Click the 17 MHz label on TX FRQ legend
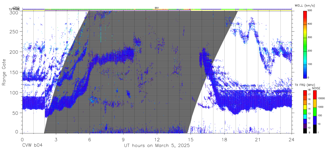The width and height of the screenshot is (328, 151). pyautogui.click(x=309, y=95)
